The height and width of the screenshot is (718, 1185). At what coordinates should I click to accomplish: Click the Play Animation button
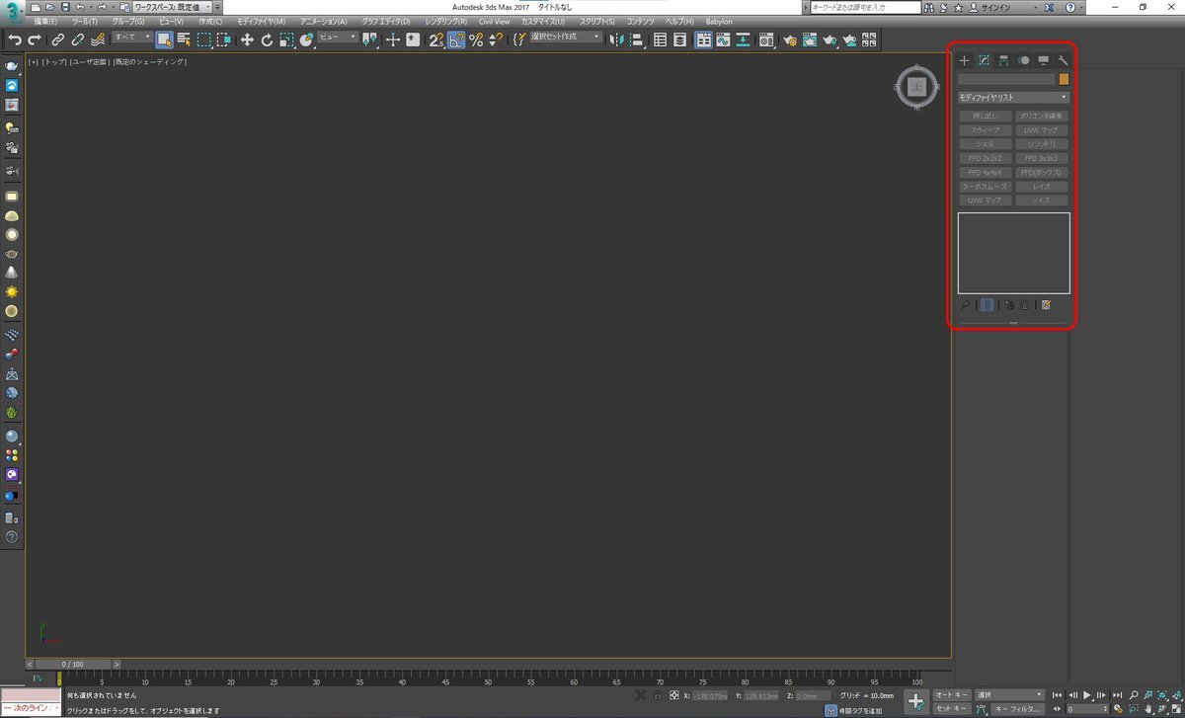pyautogui.click(x=1088, y=695)
